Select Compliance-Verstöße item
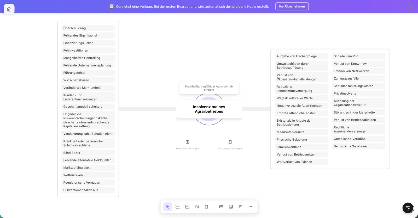418x218 pixels. (x=358, y=139)
